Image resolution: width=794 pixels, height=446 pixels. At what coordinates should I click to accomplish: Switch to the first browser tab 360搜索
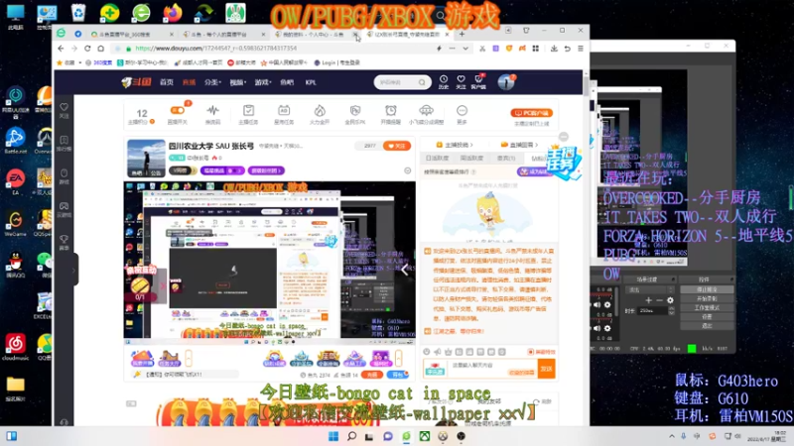pyautogui.click(x=131, y=34)
